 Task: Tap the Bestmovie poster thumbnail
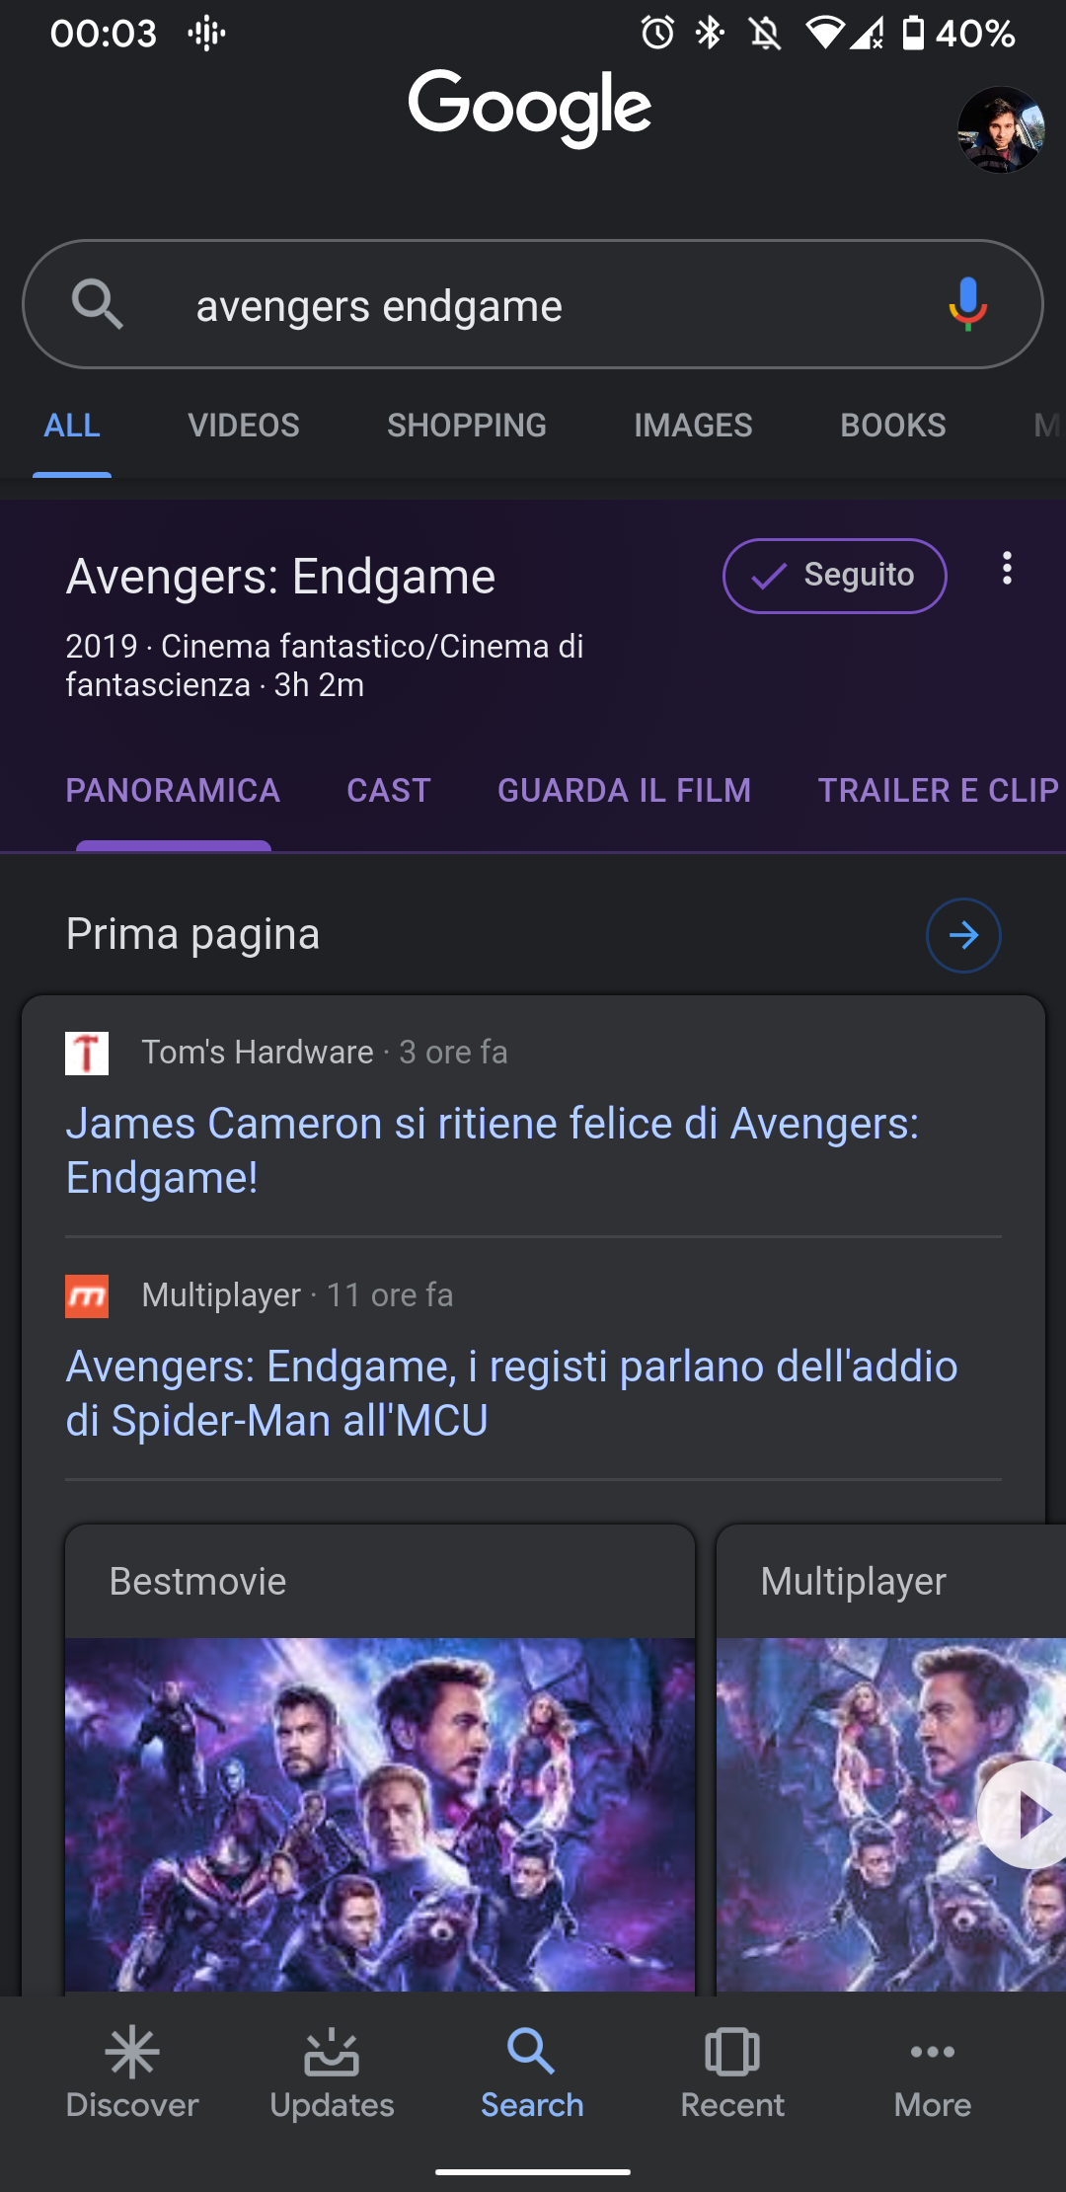(380, 1815)
